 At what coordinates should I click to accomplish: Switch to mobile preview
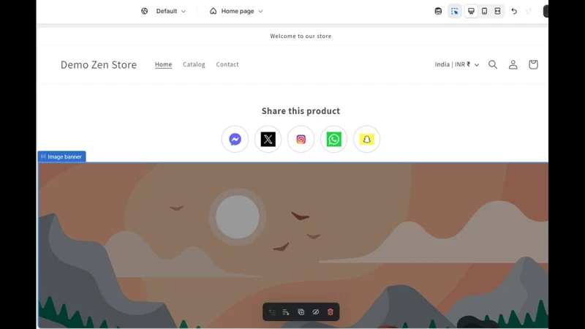click(x=484, y=11)
